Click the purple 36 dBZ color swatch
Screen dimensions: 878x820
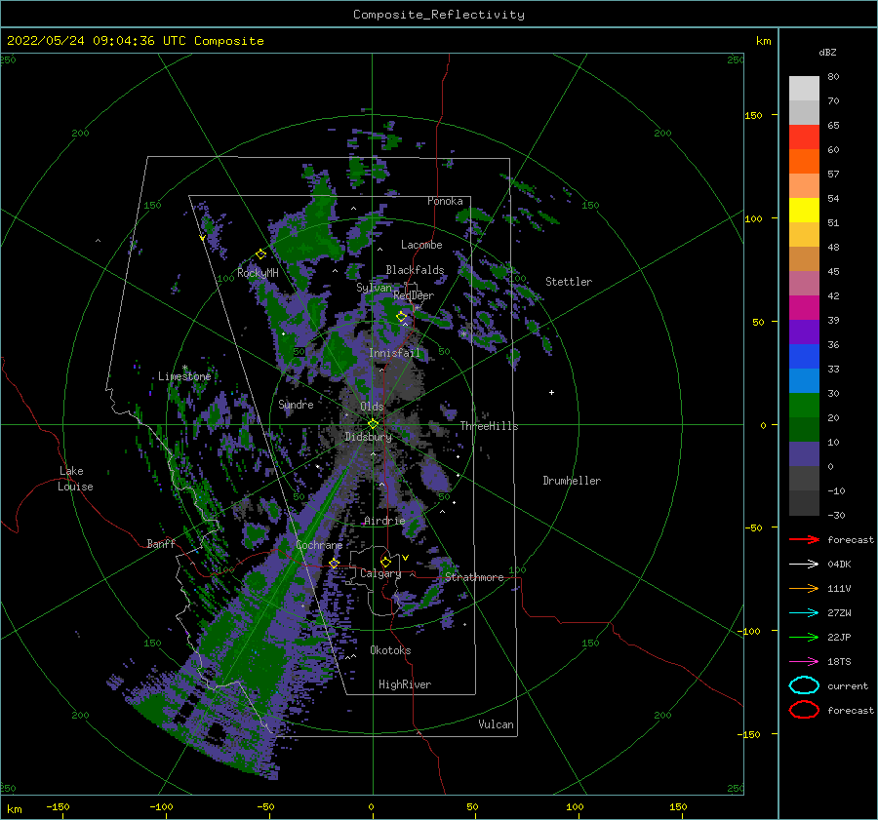point(804,332)
